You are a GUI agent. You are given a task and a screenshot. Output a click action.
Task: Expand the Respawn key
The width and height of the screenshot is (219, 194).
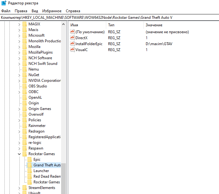(19, 149)
